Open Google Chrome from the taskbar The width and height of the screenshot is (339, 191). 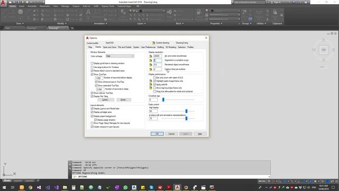pyautogui.click(x=30, y=187)
